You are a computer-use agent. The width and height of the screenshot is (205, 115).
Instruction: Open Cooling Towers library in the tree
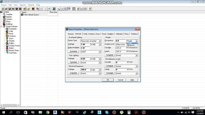pyautogui.click(x=14, y=46)
